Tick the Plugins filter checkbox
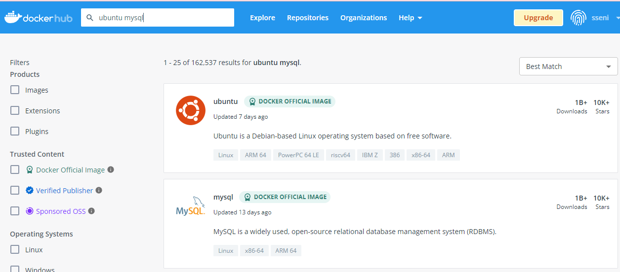The height and width of the screenshot is (272, 620). 15,131
